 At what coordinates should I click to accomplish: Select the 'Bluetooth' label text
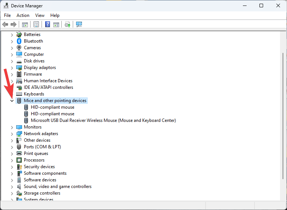33,41
